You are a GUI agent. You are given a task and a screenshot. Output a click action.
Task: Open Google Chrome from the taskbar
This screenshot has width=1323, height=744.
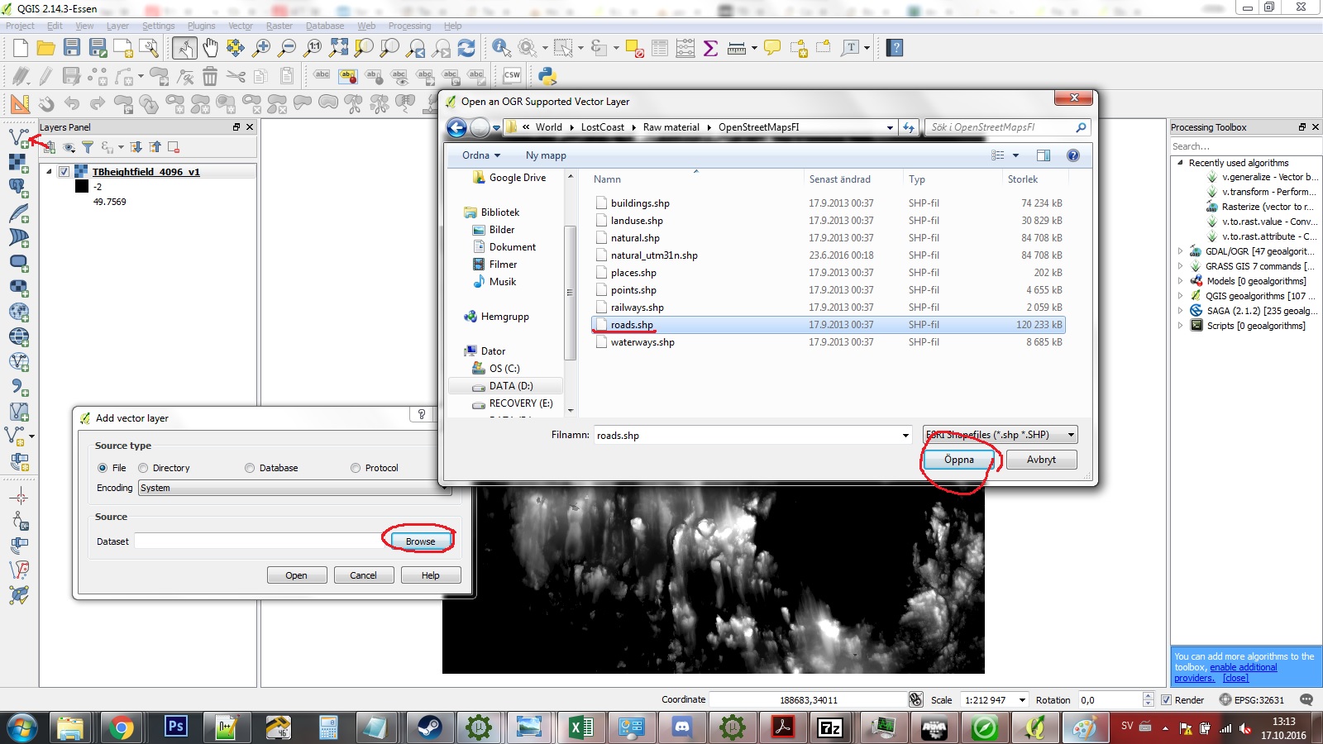point(121,727)
